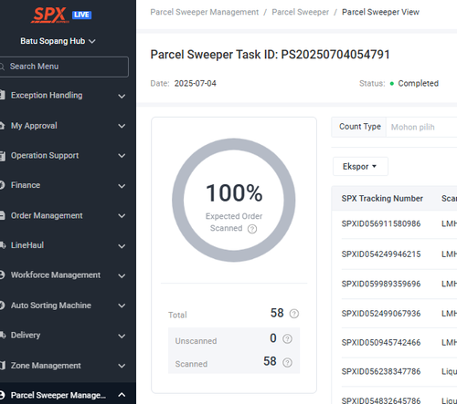
Task: Click the date value 2025-07-04
Action: [196, 83]
